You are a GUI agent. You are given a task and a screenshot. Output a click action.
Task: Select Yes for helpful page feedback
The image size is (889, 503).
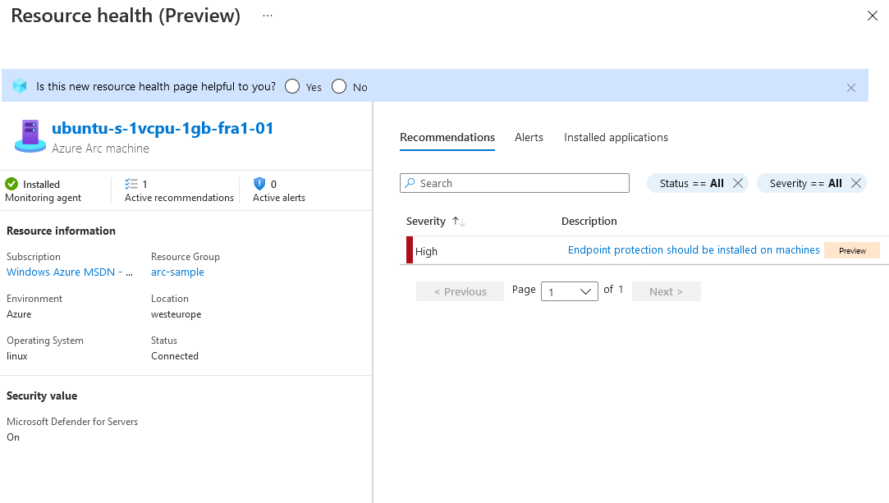(x=292, y=87)
